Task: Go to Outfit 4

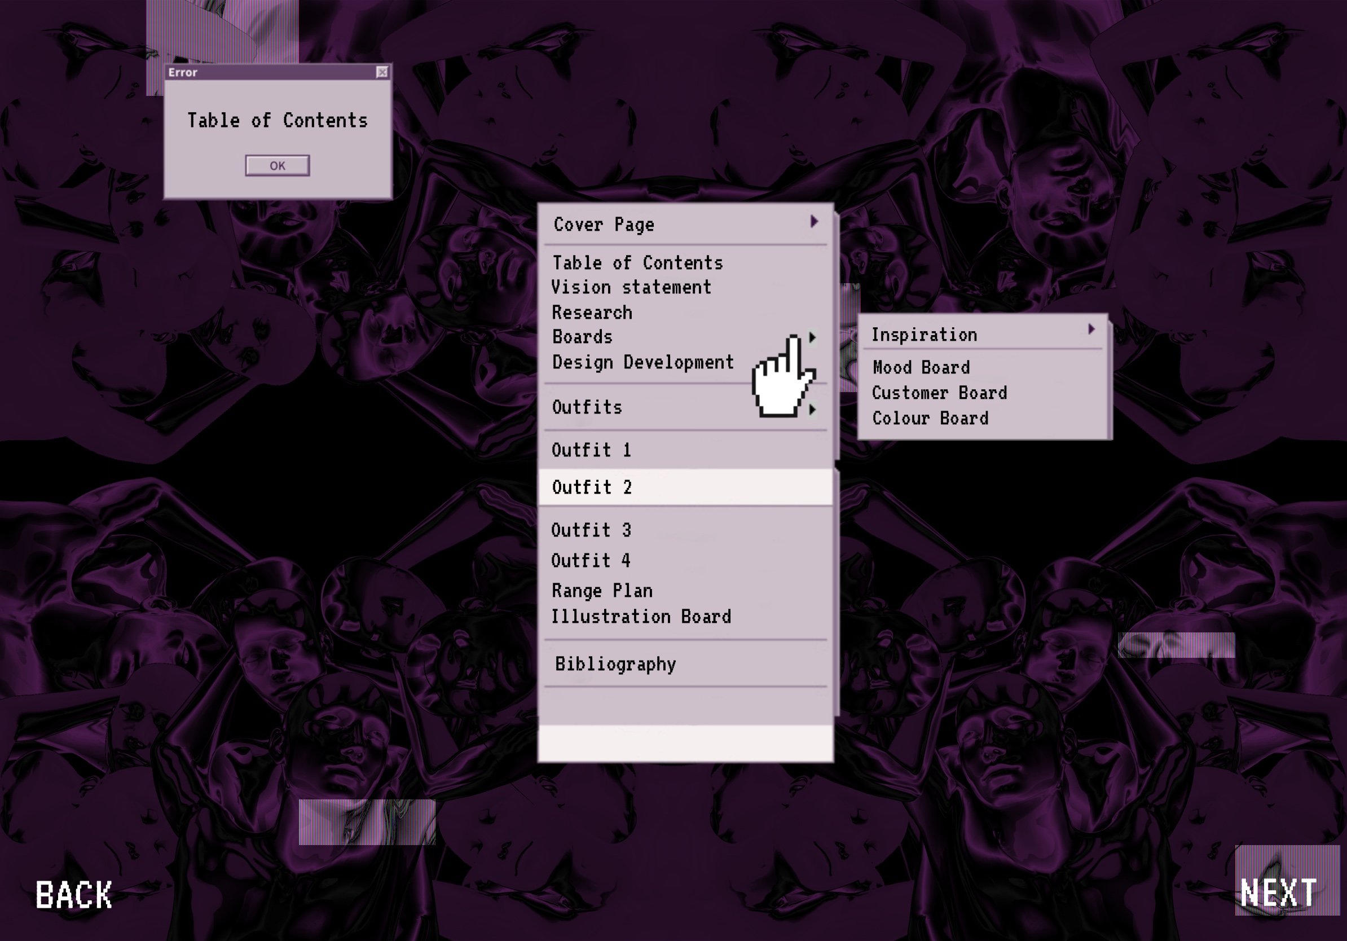Action: (591, 561)
